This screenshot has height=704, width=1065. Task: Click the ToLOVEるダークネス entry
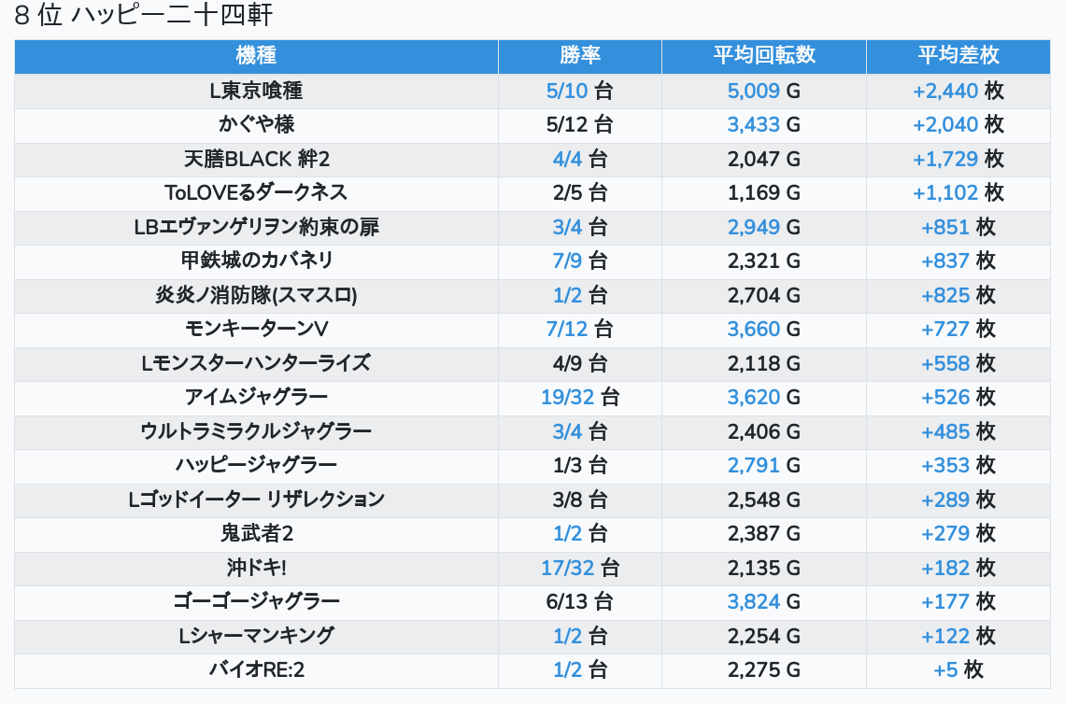pos(256,192)
